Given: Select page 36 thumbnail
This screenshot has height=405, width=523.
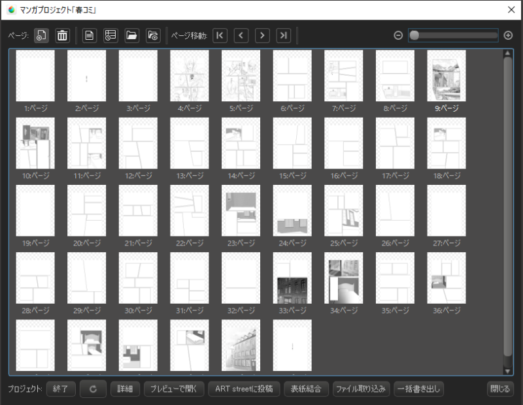Looking at the screenshot, I should (x=447, y=278).
